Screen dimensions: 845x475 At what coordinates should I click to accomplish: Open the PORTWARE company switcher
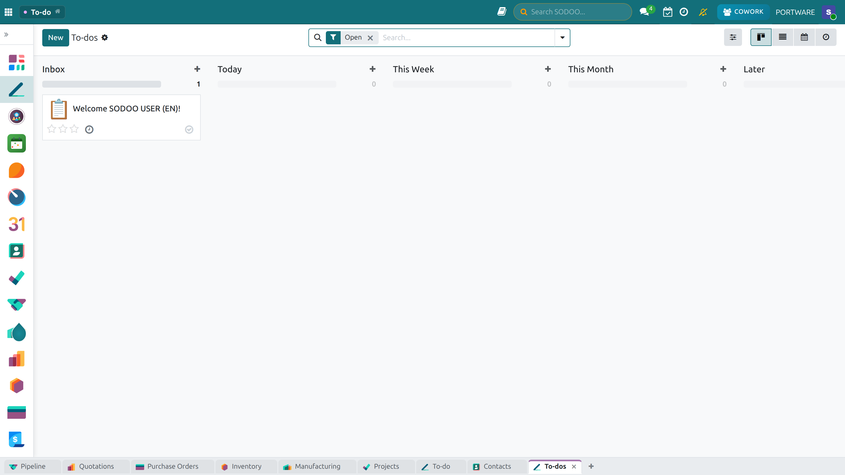[x=795, y=12]
